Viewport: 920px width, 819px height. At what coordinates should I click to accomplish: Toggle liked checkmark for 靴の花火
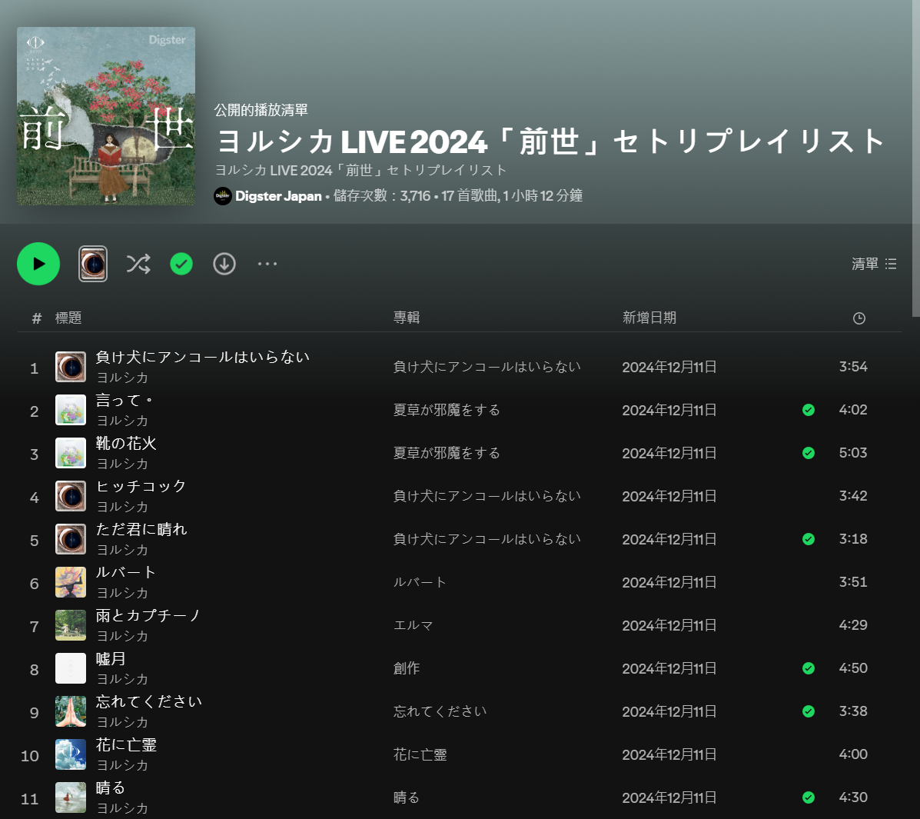pos(809,453)
